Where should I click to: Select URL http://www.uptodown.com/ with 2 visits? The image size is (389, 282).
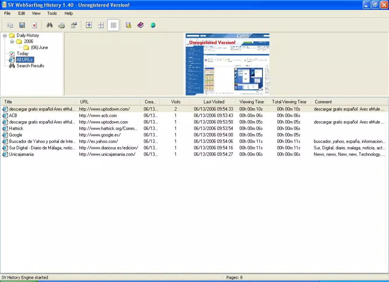coord(104,109)
